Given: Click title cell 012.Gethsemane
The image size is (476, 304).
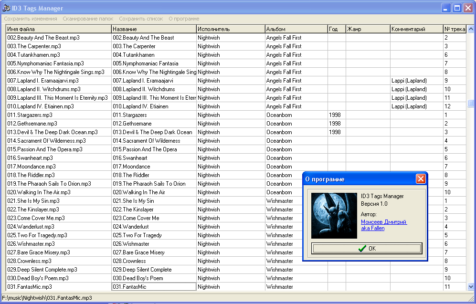Looking at the screenshot, I should [154, 124].
